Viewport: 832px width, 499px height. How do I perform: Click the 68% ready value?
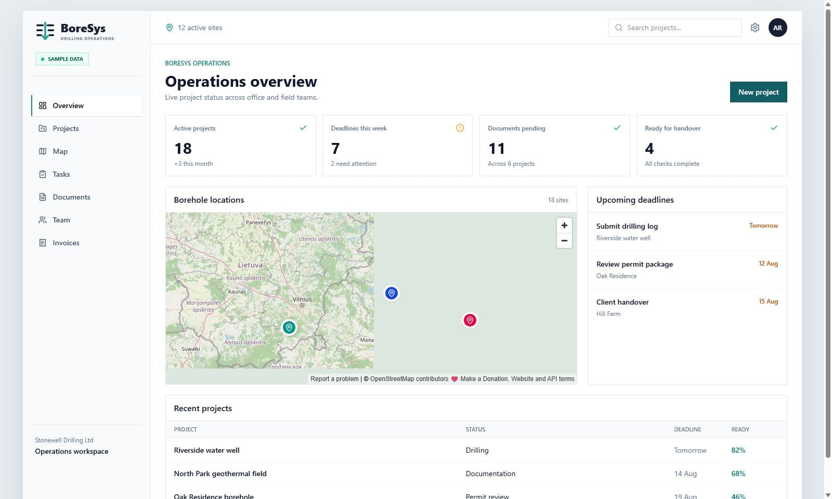[x=738, y=474]
